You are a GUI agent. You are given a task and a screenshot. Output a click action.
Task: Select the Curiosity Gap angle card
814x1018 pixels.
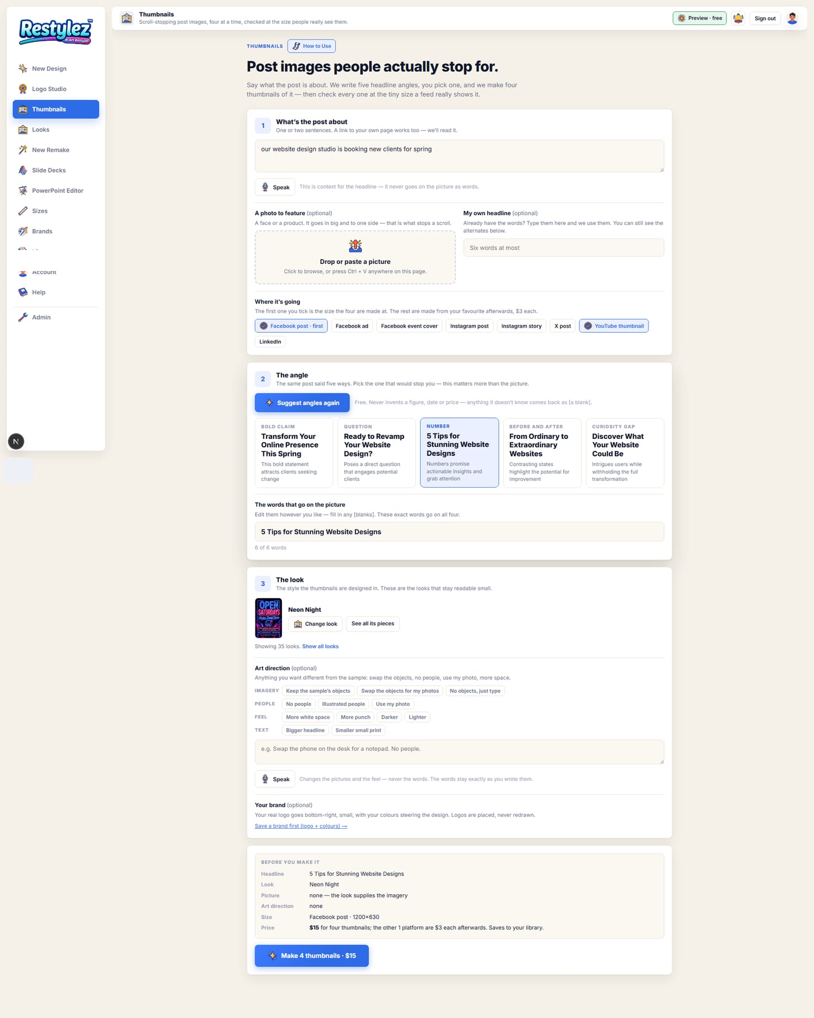point(625,453)
